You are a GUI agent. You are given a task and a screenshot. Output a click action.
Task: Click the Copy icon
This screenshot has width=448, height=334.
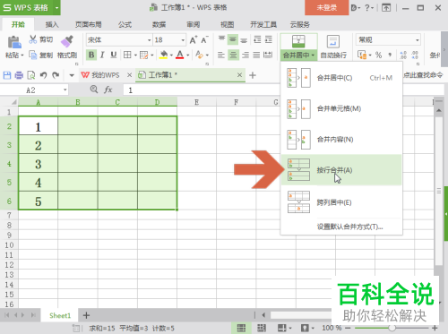32,55
